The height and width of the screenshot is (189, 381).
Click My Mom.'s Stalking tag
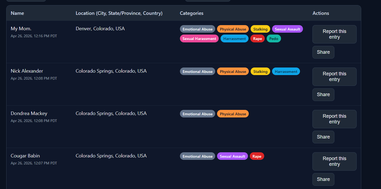[x=260, y=29]
